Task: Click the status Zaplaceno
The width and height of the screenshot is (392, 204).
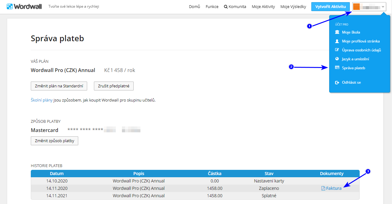Action: [x=269, y=188]
